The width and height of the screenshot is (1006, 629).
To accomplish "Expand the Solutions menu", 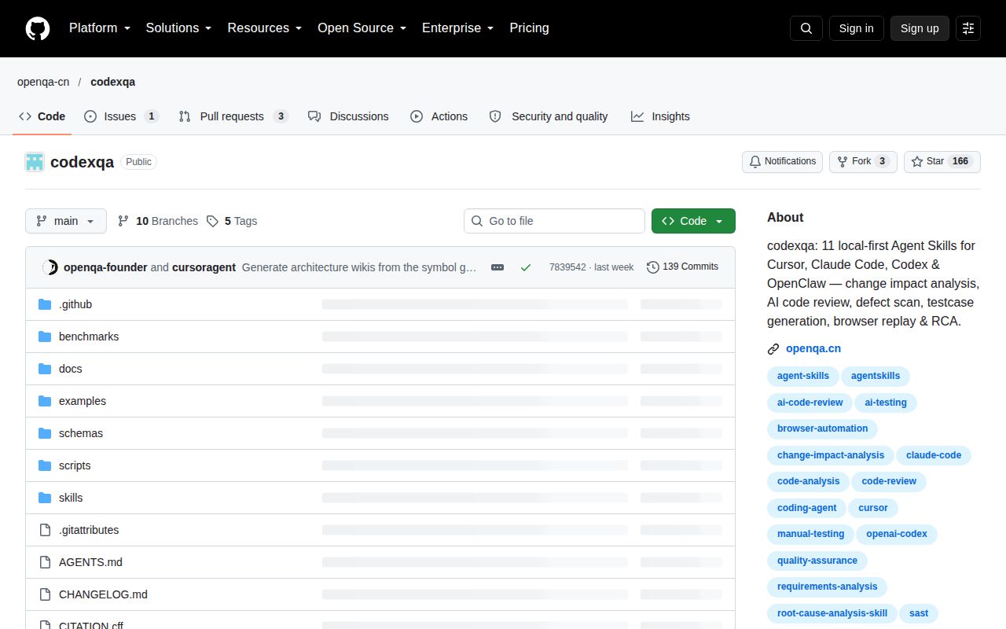I will [179, 28].
